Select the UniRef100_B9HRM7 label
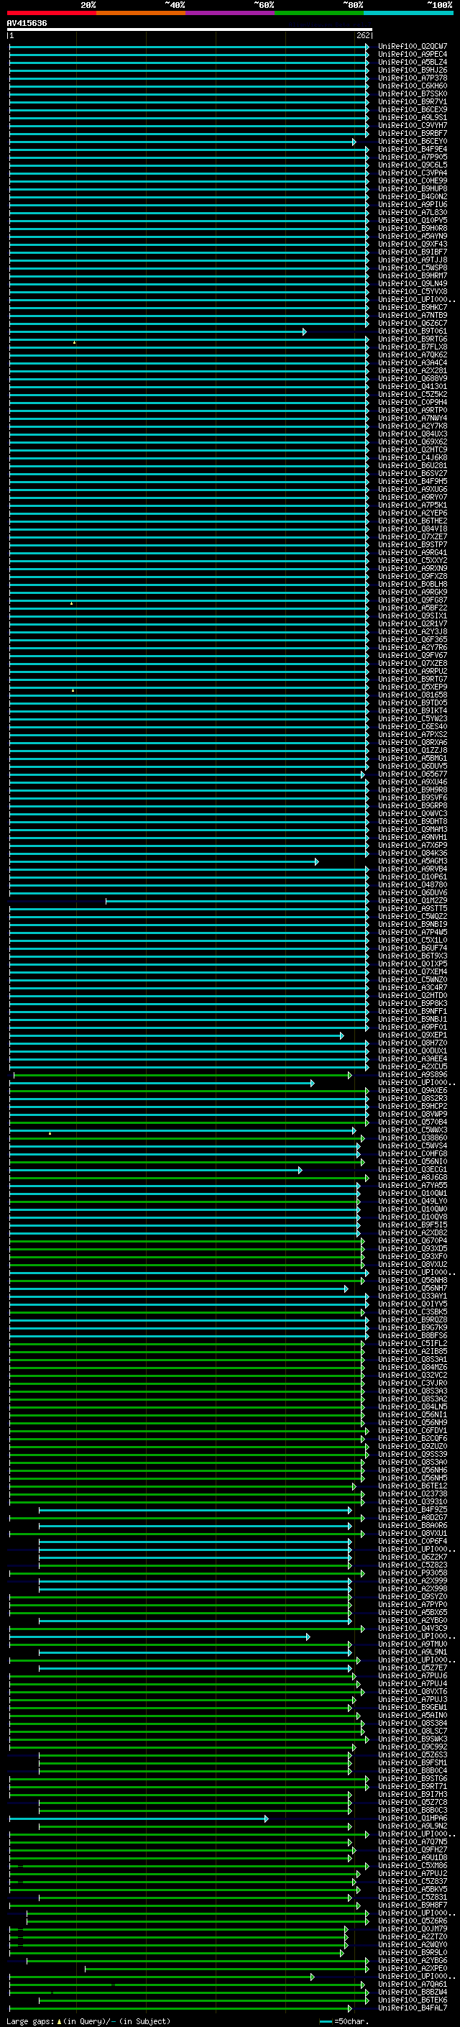The image size is (460, 2027). coord(413,275)
